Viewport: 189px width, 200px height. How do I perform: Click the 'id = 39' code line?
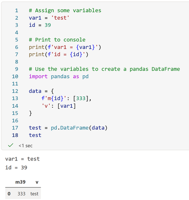[x=40, y=25]
